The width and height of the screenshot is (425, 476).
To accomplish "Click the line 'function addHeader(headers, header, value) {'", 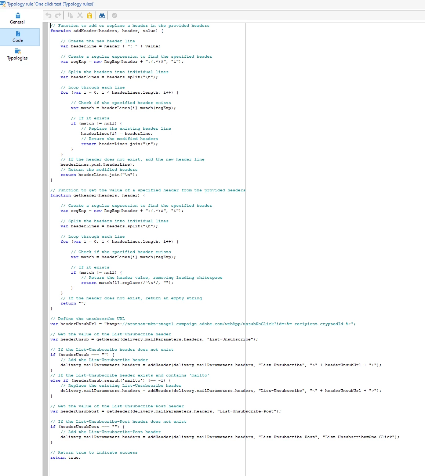I will [x=107, y=31].
